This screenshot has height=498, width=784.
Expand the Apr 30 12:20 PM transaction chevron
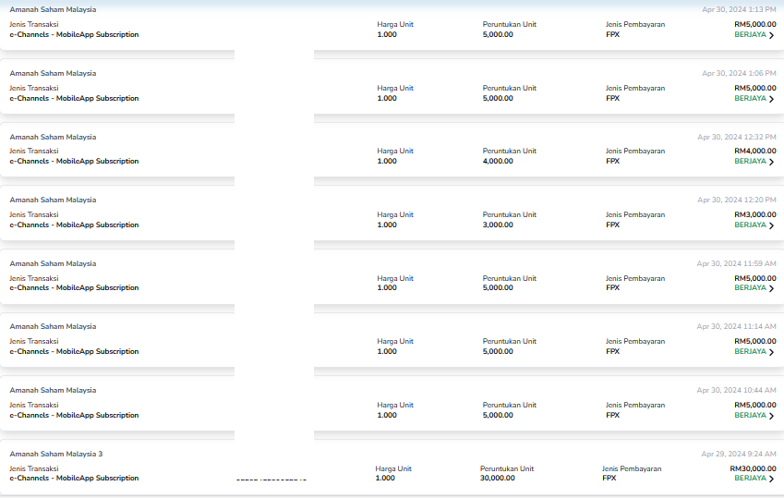(771, 225)
